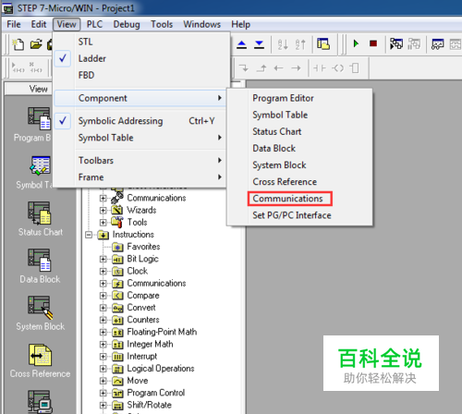Click the Insert Box toolbar icon
The image size is (462, 414).
[355, 68]
